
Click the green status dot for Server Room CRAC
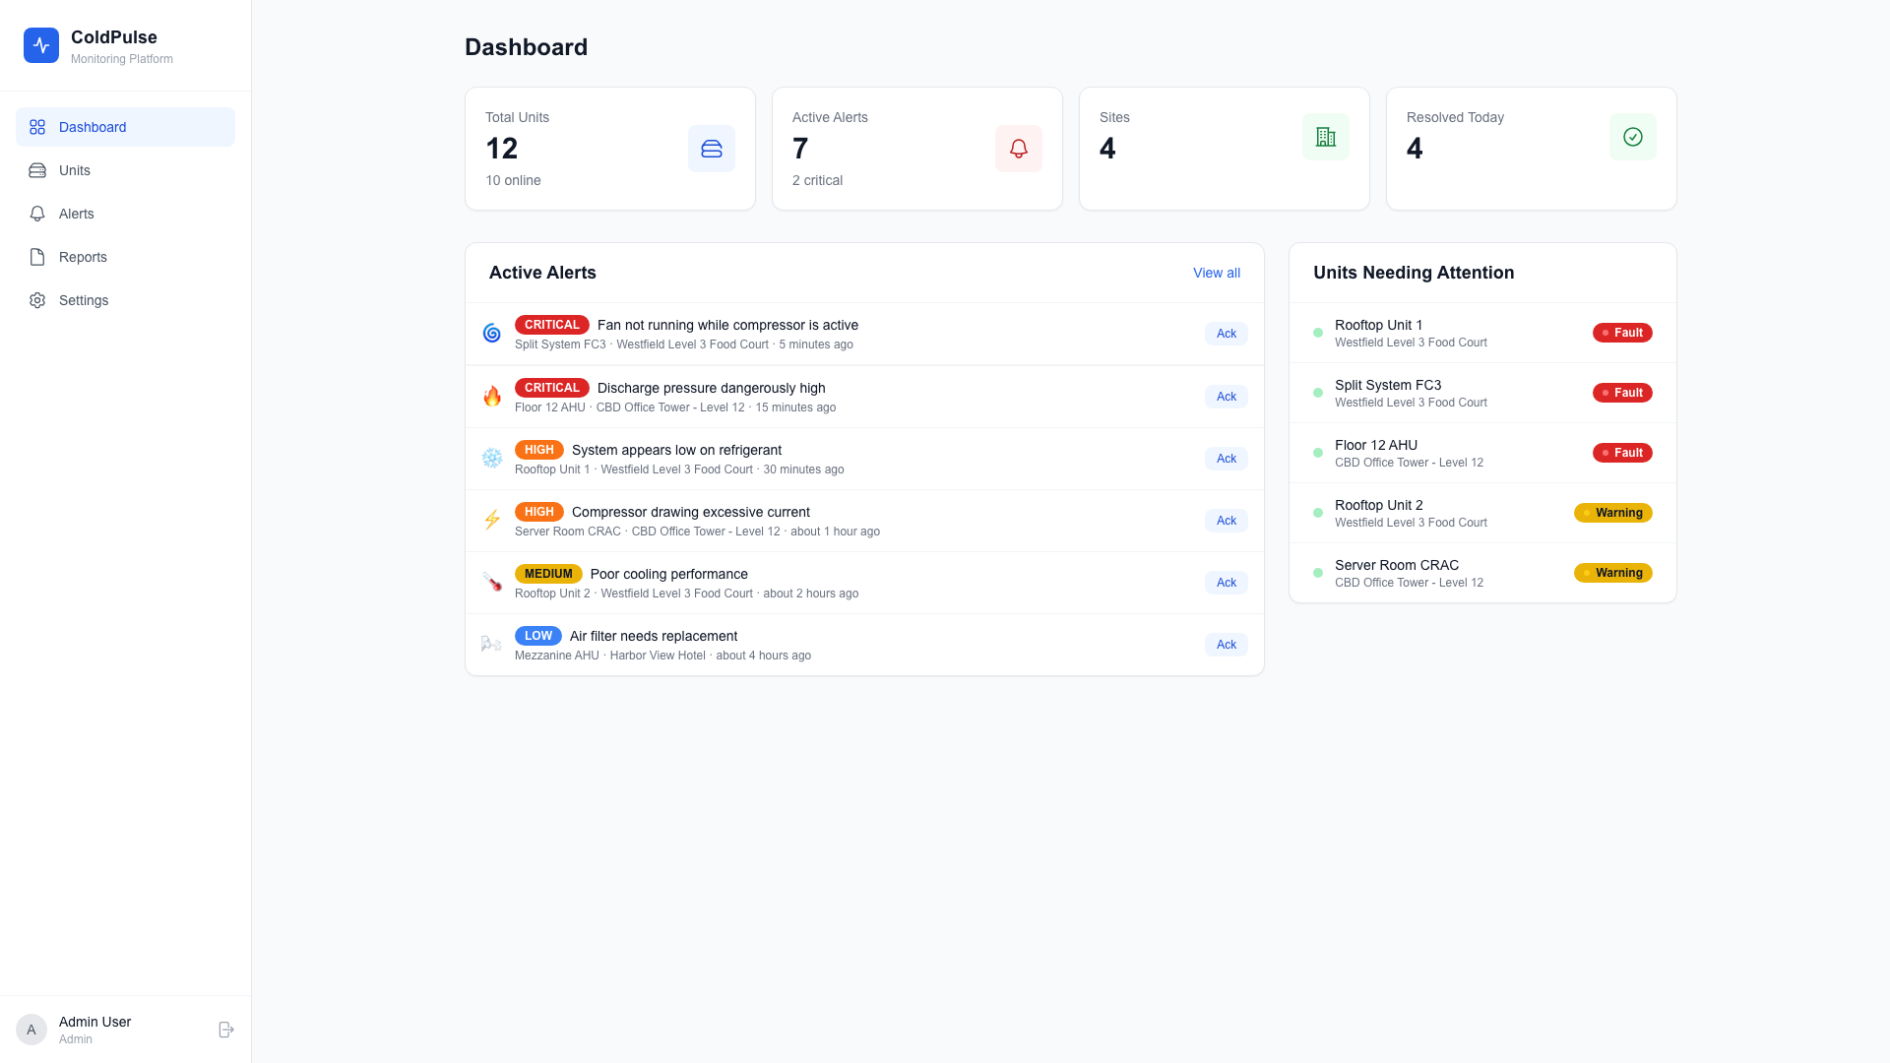click(1318, 573)
